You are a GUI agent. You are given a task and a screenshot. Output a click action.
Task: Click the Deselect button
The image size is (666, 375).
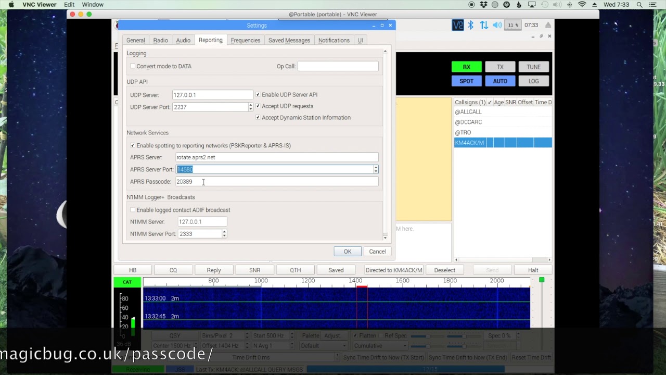click(x=444, y=270)
